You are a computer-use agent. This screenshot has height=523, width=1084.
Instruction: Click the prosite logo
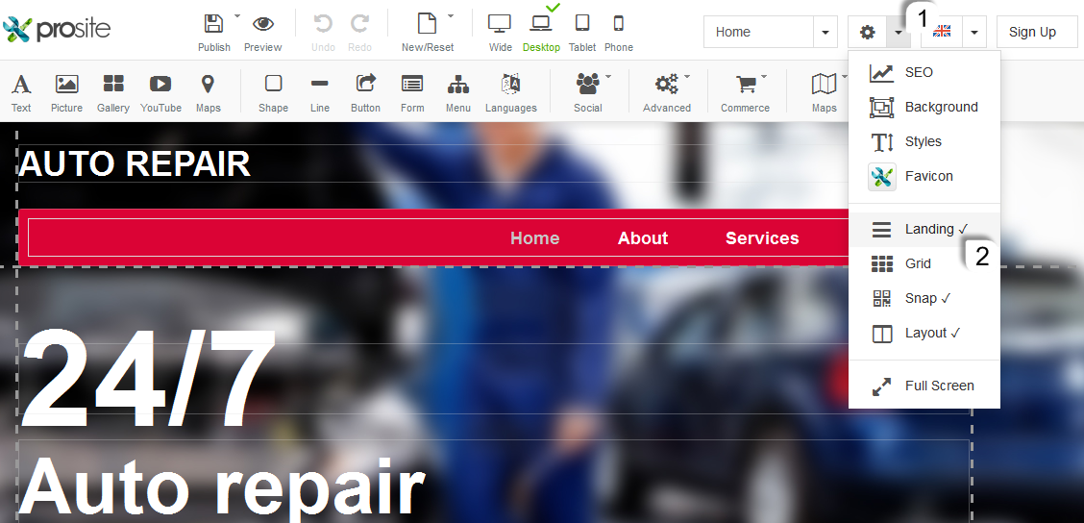(57, 29)
